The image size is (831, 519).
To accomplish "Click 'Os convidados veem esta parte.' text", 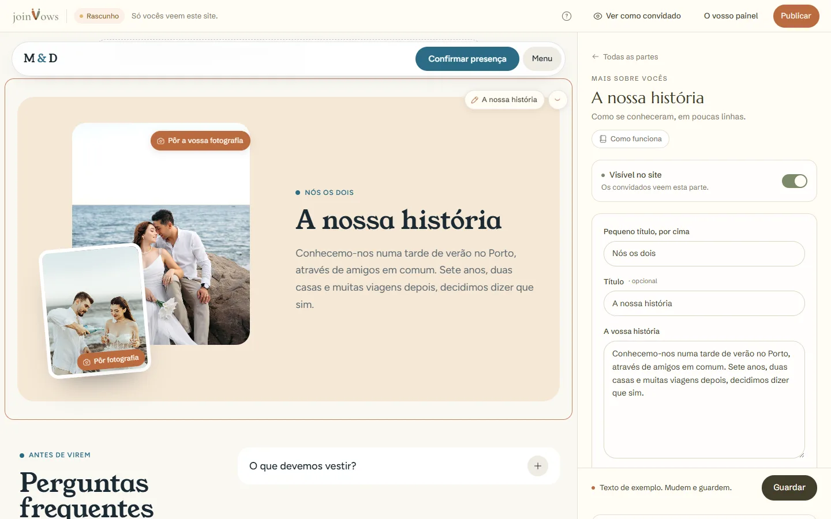I will [x=655, y=187].
